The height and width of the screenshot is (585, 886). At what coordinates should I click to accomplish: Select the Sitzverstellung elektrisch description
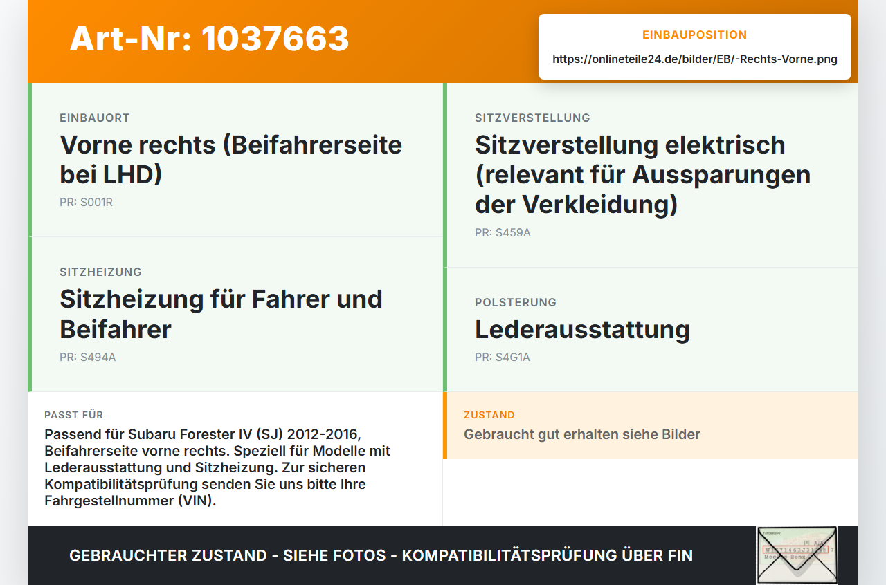pos(642,174)
